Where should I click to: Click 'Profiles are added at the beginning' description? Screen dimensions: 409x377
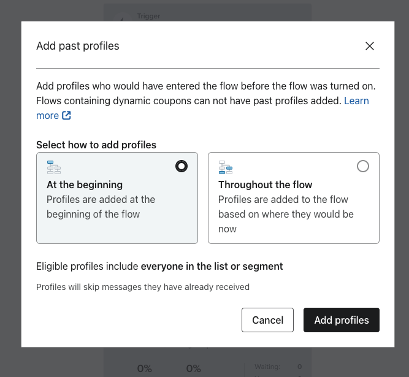101,207
